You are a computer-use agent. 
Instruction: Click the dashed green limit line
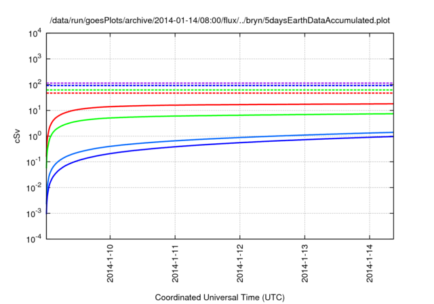click(x=220, y=90)
